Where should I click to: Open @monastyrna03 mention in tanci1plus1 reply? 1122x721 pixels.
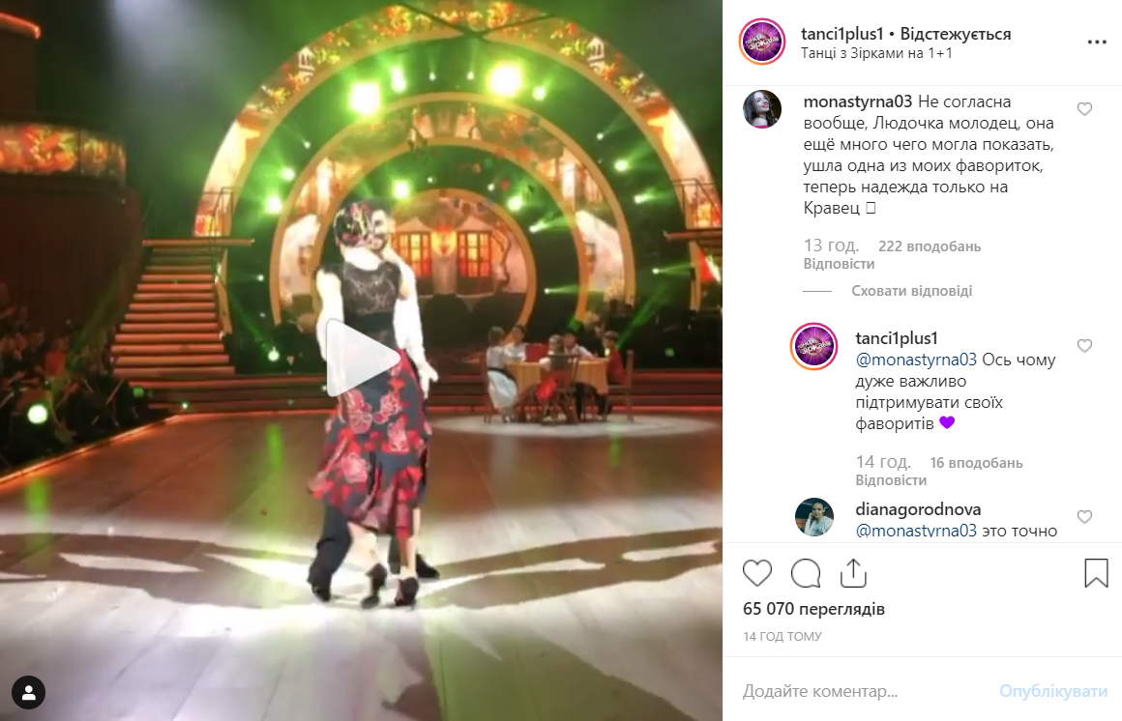[x=916, y=360]
